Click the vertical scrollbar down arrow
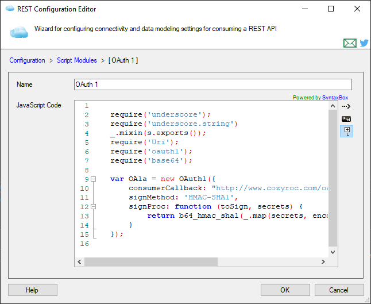 tap(333, 252)
